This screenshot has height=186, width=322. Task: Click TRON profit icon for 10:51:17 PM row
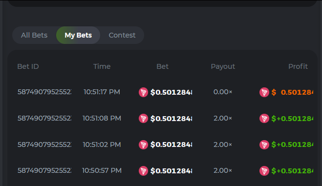[x=264, y=92]
